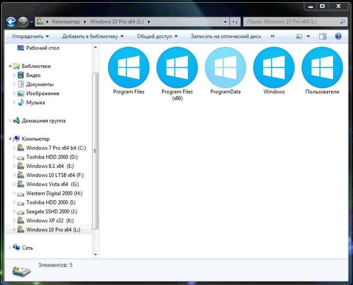Select Toshiba HDD 2000 (I:) drive
This screenshot has height=285, width=353.
(x=51, y=202)
